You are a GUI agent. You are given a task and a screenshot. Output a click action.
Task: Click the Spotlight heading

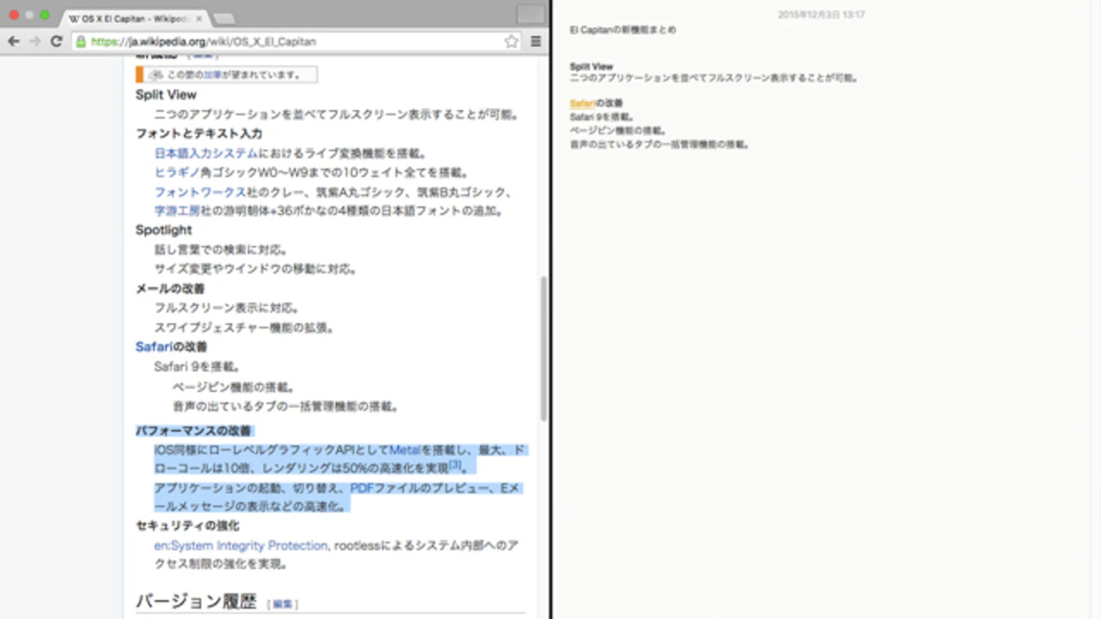point(163,230)
